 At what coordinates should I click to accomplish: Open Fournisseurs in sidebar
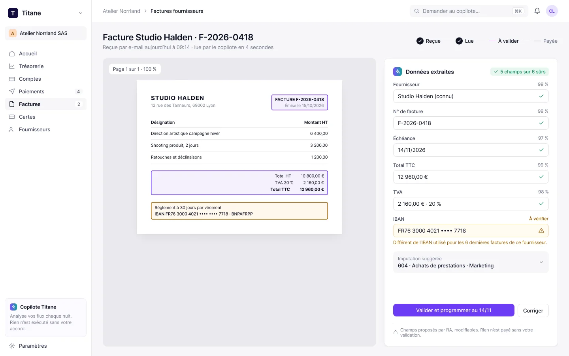pos(46,129)
